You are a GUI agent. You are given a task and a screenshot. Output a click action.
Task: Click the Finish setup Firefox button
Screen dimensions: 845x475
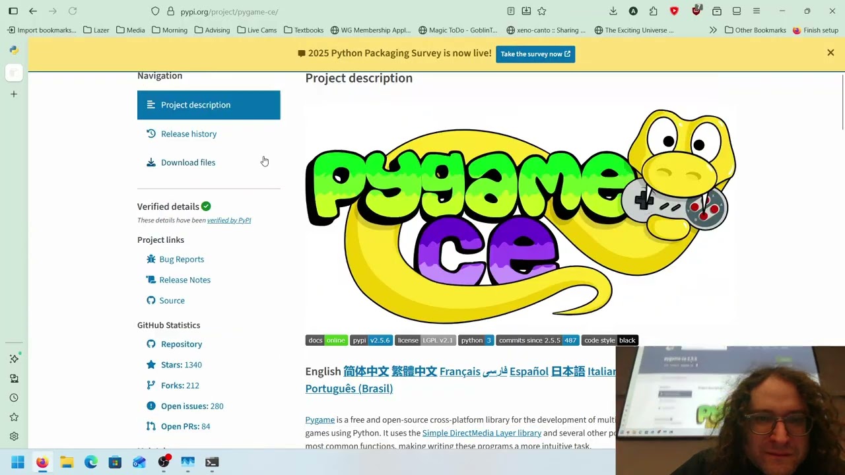coord(815,30)
